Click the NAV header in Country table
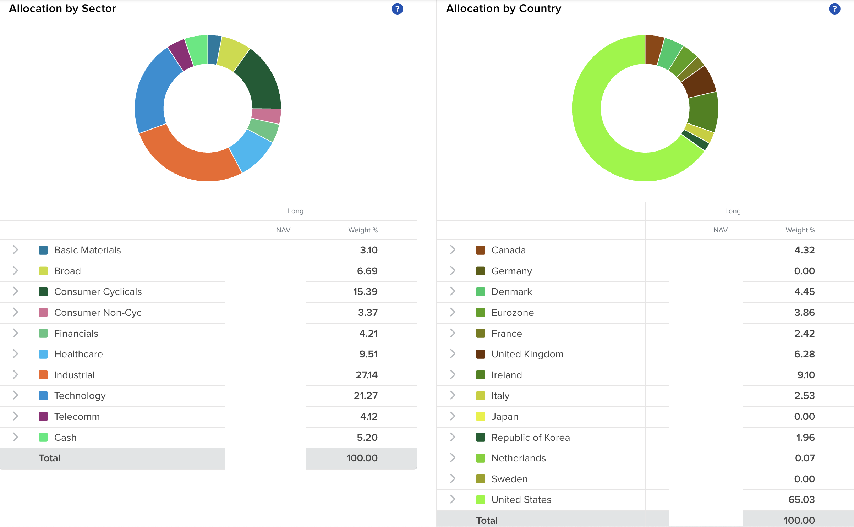Image resolution: width=854 pixels, height=527 pixels. point(720,230)
